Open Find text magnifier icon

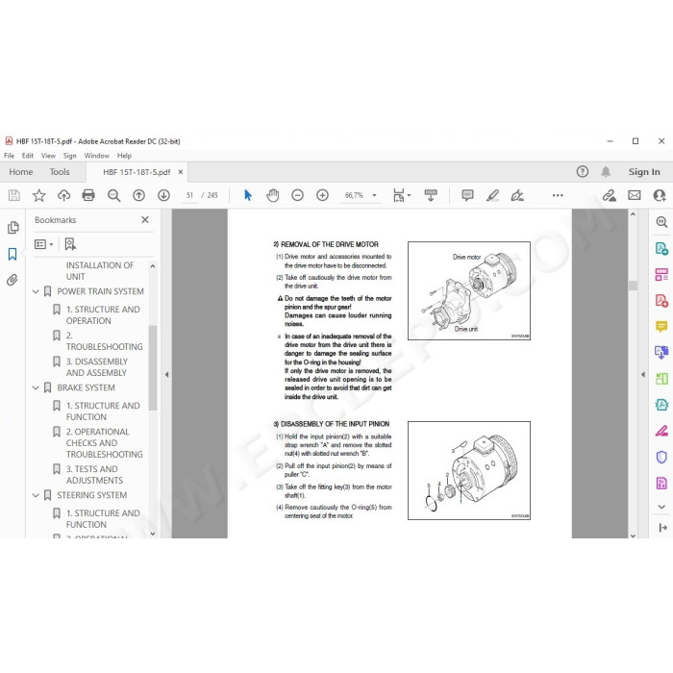[113, 196]
